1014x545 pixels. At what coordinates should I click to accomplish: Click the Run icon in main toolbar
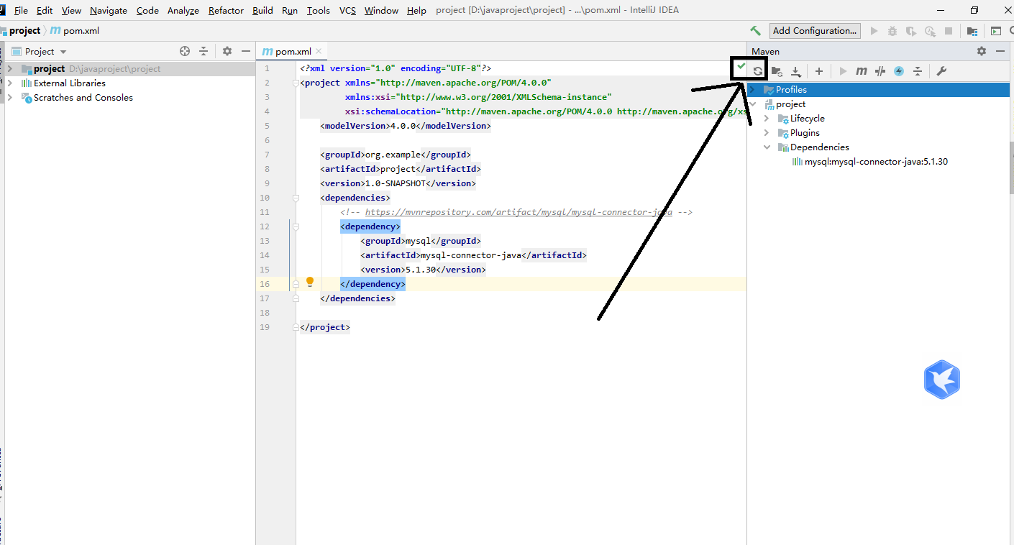tap(874, 31)
